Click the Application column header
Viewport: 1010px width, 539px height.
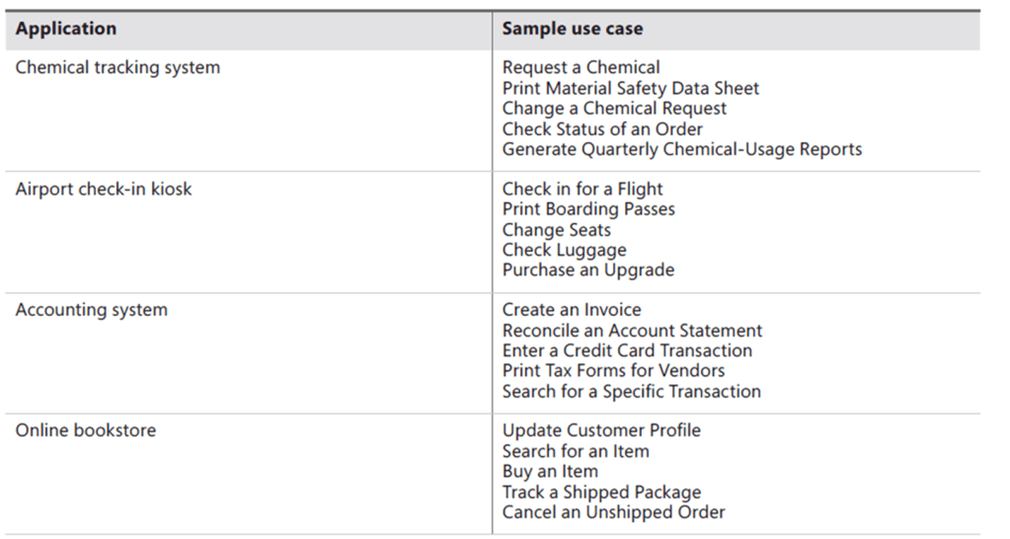pyautogui.click(x=66, y=30)
